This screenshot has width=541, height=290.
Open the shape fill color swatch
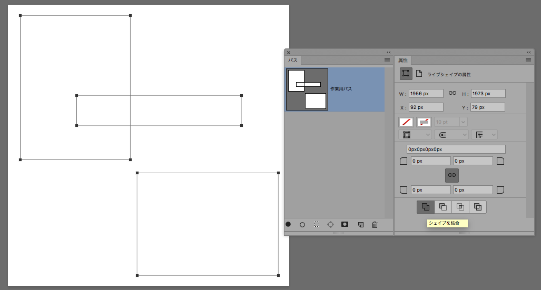pos(406,122)
